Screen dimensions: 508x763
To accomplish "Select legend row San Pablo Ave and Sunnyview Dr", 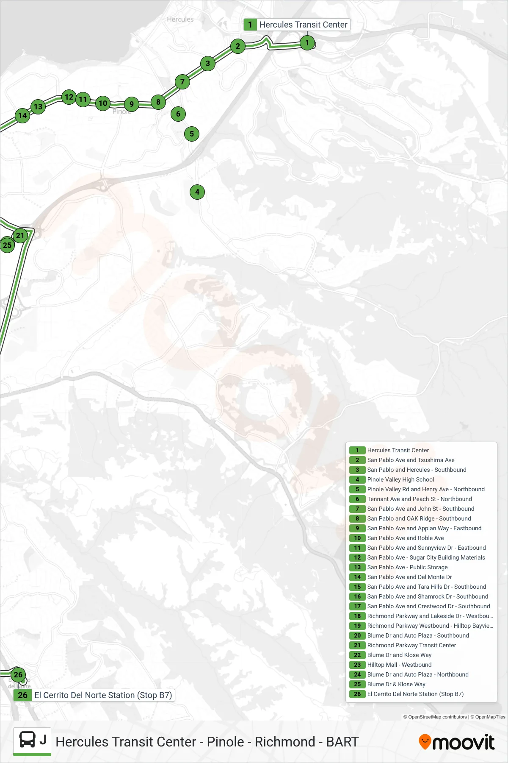I will coord(421,548).
